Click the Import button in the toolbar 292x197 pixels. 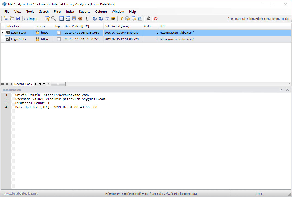[31, 18]
